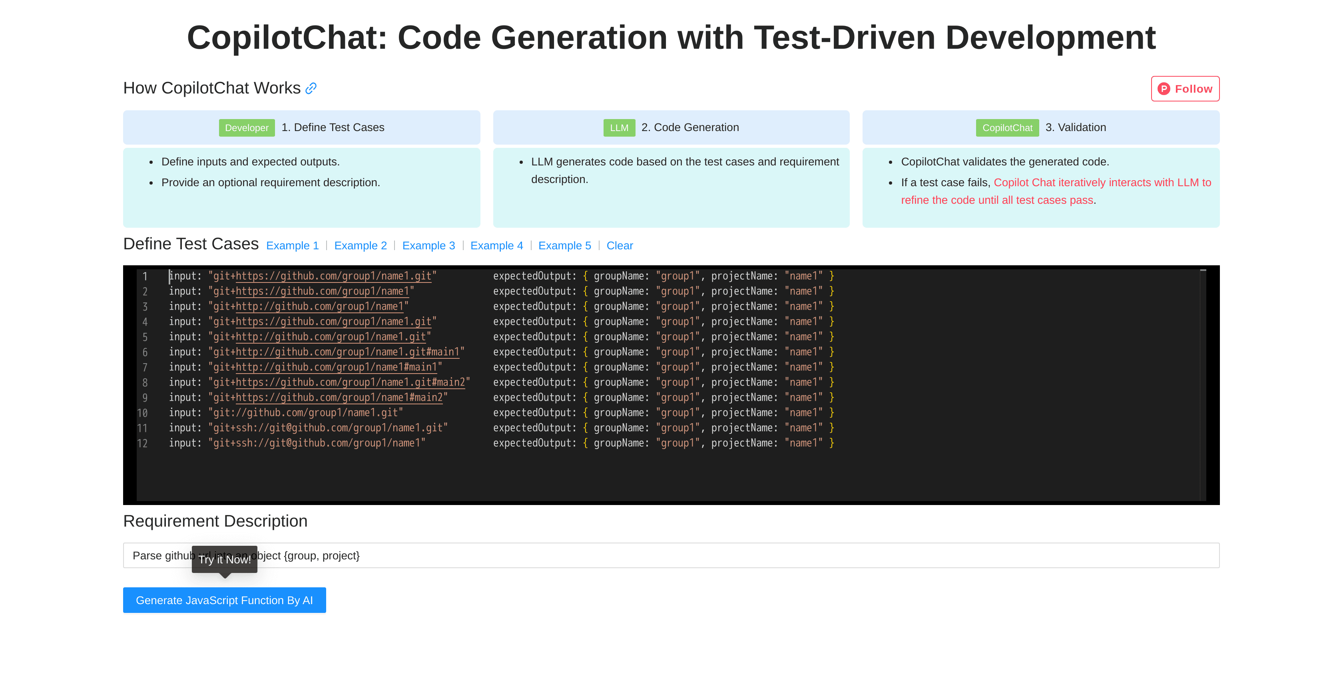The image size is (1343, 700).
Task: Click the Follow button
Action: coord(1185,89)
